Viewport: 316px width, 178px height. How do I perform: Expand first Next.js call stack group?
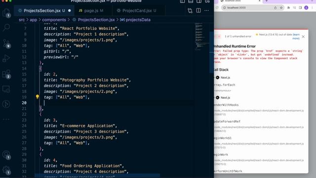tap(222, 78)
